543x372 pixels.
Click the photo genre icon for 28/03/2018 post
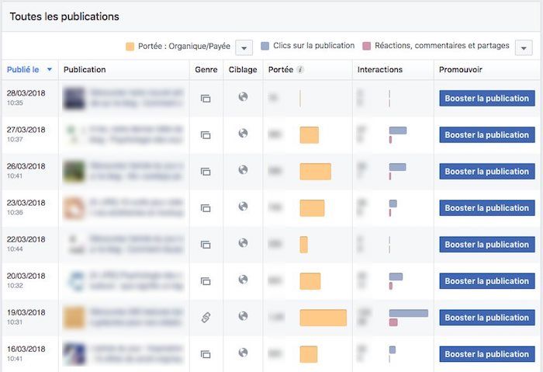coord(206,99)
